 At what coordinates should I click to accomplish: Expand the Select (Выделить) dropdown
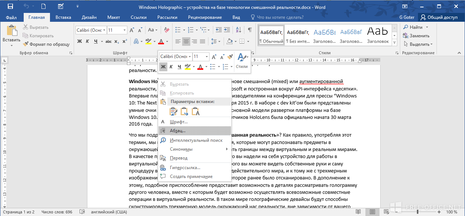(418, 44)
